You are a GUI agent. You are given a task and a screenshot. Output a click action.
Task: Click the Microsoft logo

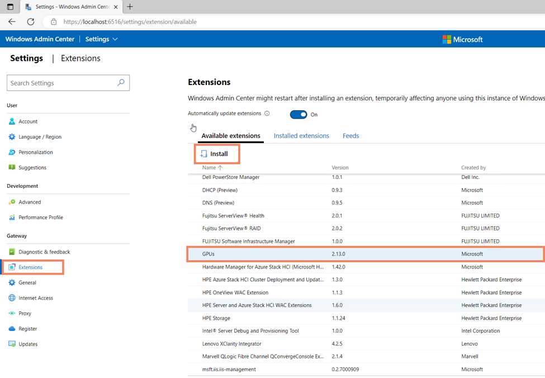[462, 39]
